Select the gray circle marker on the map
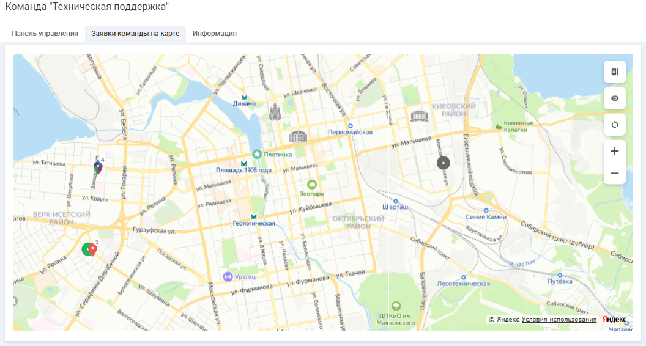 444,163
